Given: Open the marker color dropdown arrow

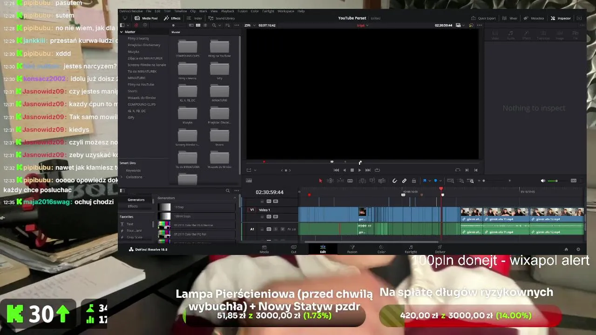Looking at the screenshot, I should click(x=440, y=181).
